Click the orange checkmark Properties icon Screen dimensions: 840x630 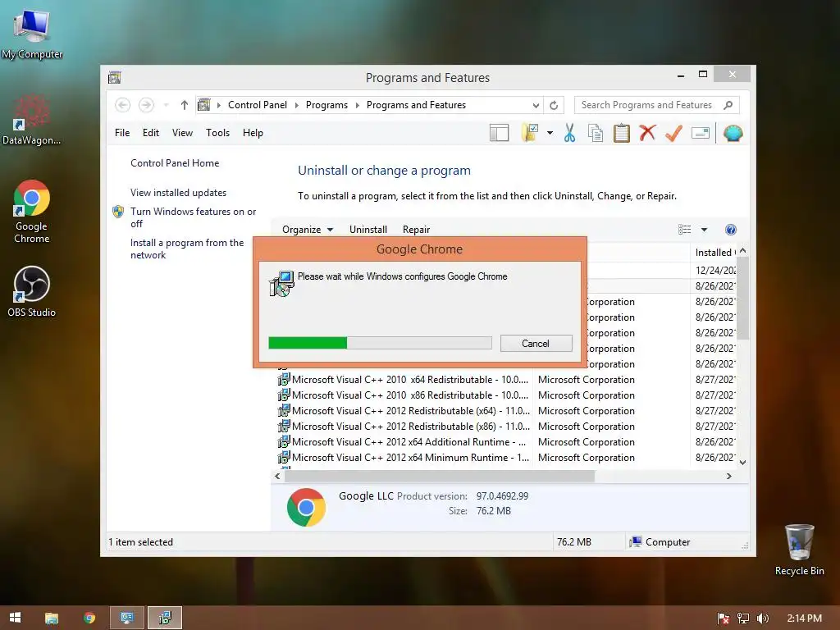(x=674, y=133)
